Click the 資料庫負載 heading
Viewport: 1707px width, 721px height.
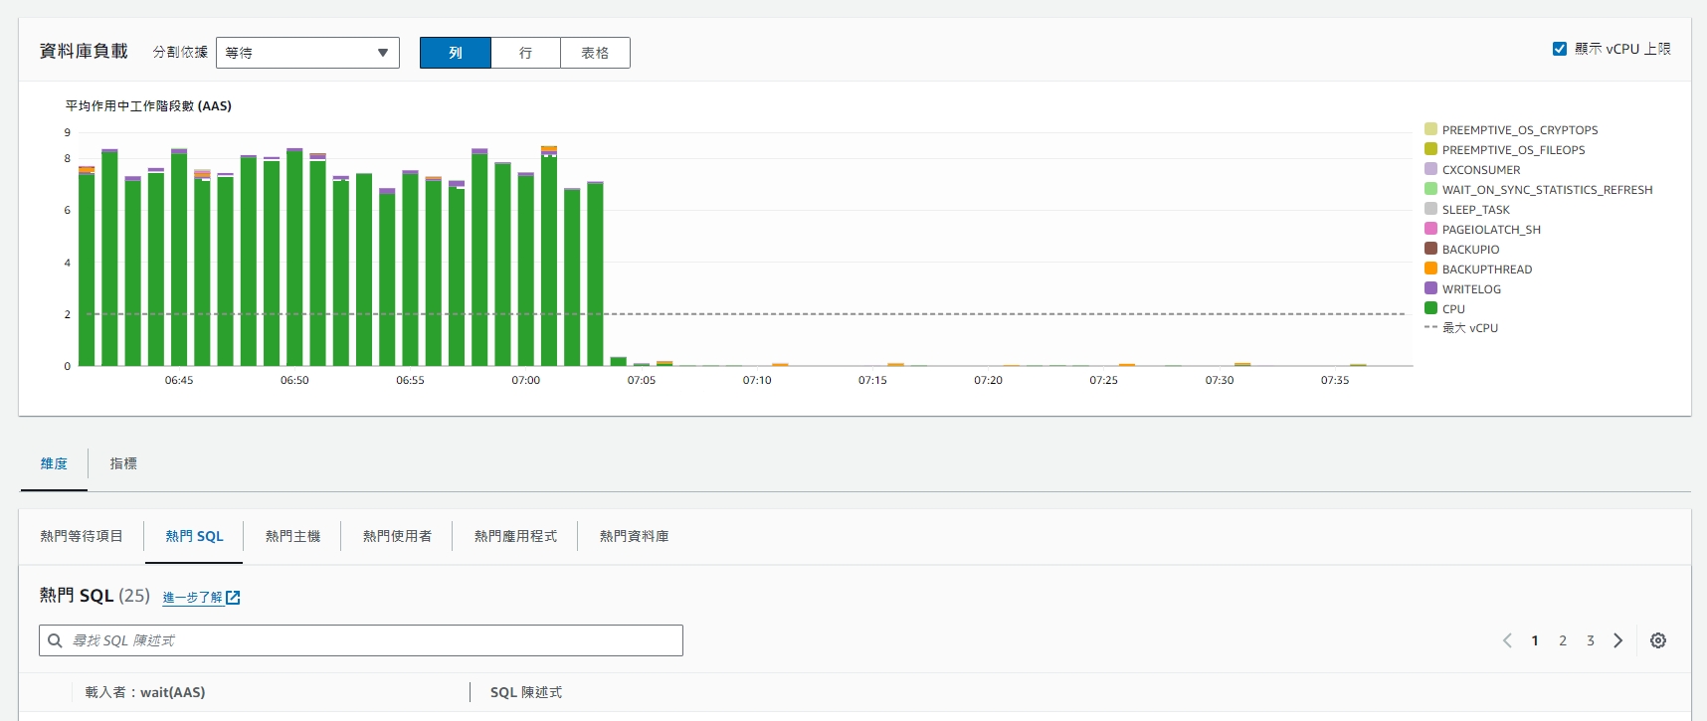click(x=84, y=51)
